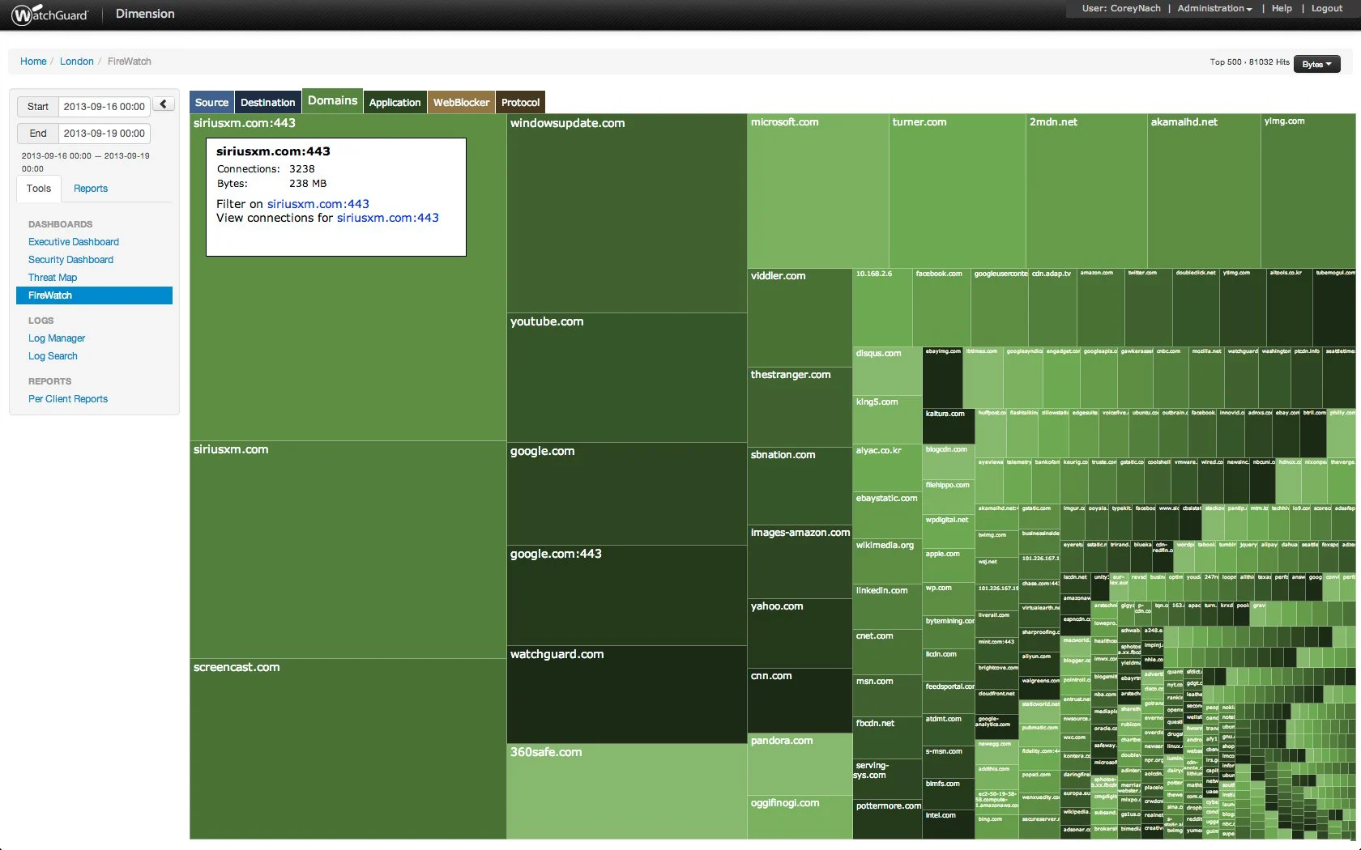
Task: Select the pandora.com treemap block
Action: tap(800, 764)
